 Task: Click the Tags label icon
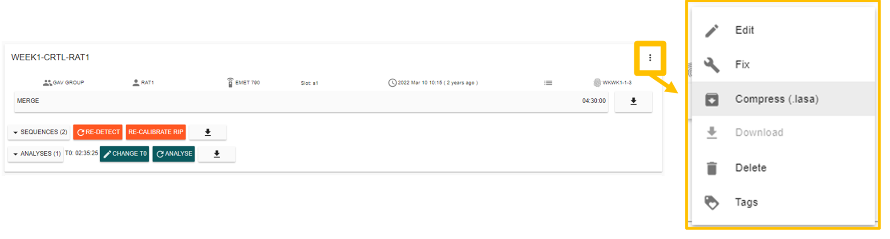click(x=712, y=203)
